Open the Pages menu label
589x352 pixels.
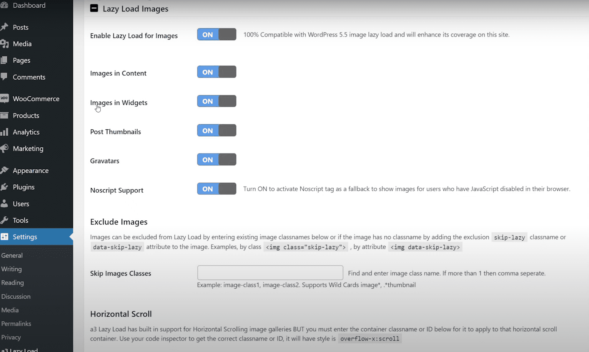point(22,60)
